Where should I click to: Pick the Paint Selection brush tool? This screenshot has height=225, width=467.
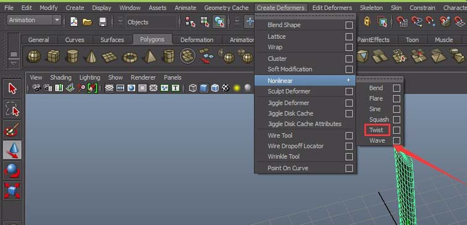point(12,130)
